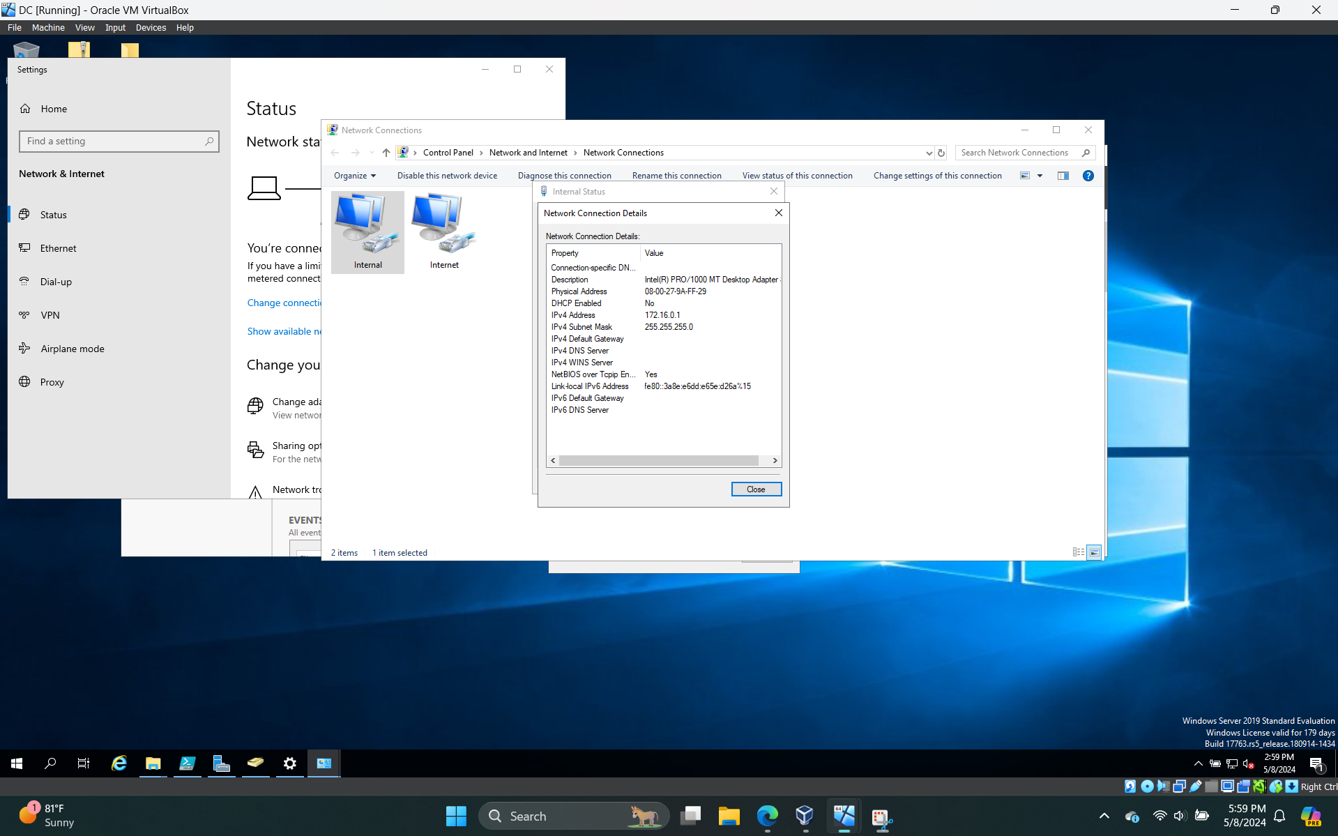Show hidden icons in host system tray

(1104, 816)
